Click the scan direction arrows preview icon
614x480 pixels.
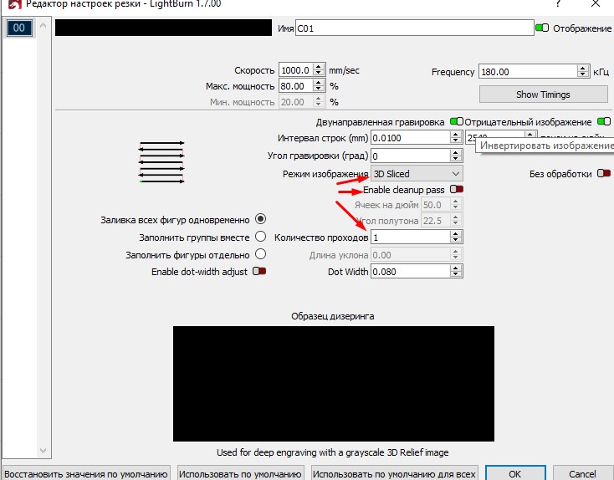click(161, 162)
